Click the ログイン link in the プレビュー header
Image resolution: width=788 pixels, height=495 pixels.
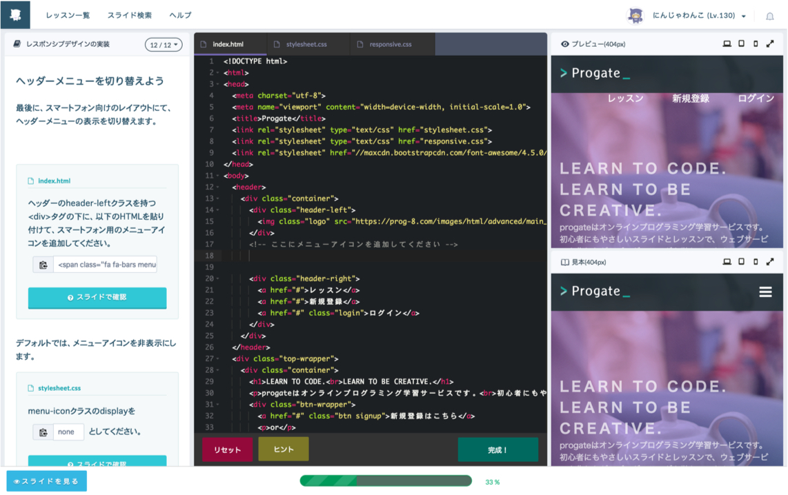click(756, 99)
